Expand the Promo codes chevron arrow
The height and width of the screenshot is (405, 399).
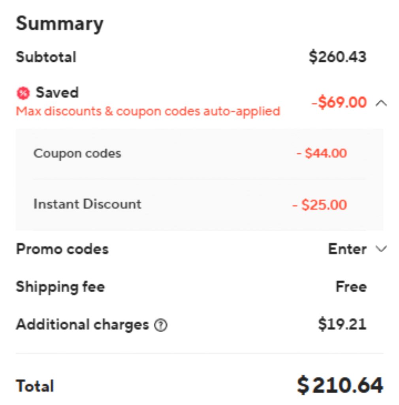(x=381, y=249)
